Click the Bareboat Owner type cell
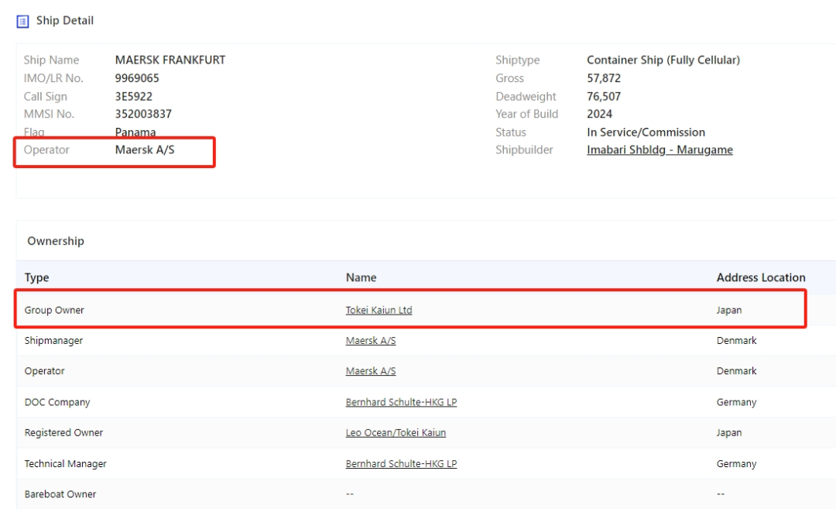This screenshot has height=509, width=836. (60, 494)
